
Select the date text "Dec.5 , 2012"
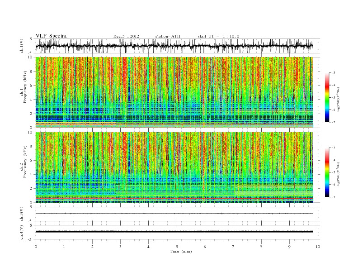(x=126, y=36)
